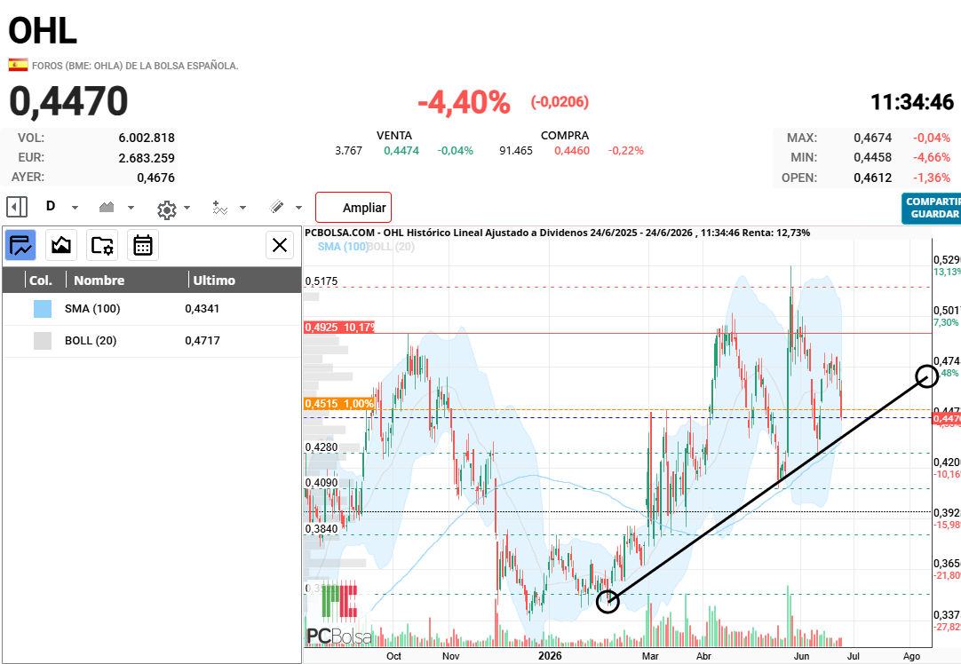Select the SMA (100) indicator row
Screen dimensions: 961x664
[x=152, y=309]
